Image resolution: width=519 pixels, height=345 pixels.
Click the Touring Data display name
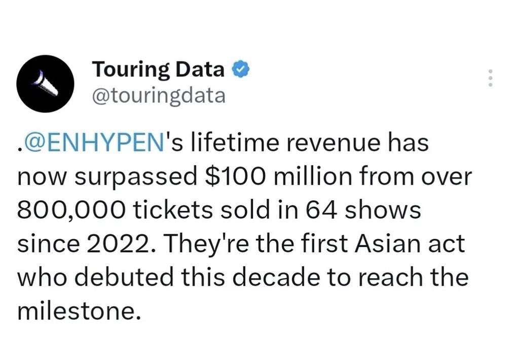click(x=159, y=70)
